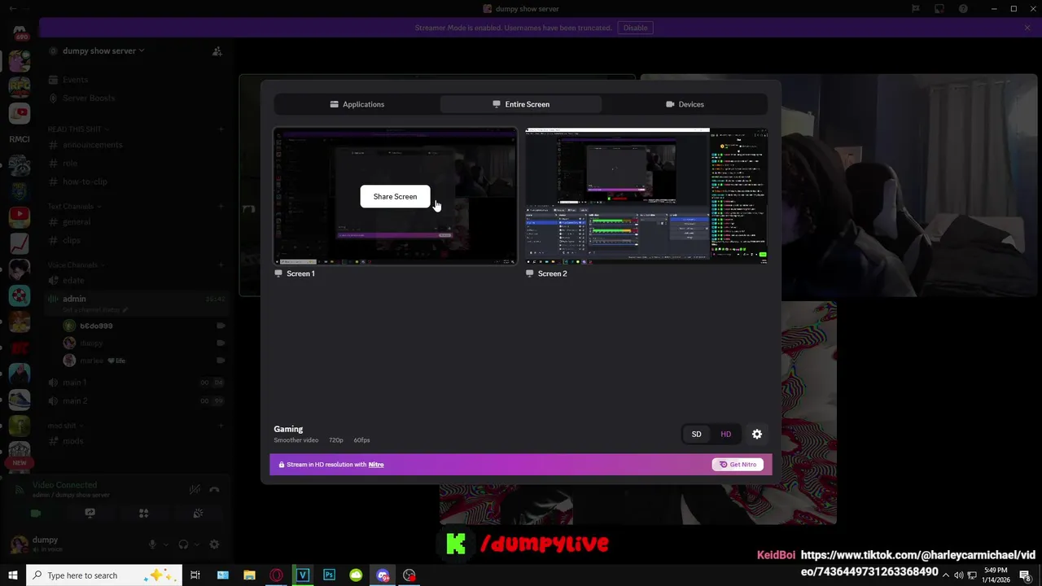This screenshot has height=586, width=1042.
Task: Open Opera browser from the taskbar
Action: (276, 575)
